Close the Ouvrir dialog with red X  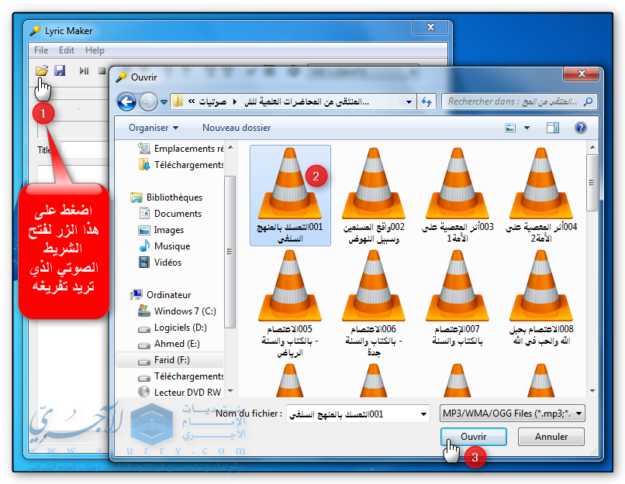[581, 74]
